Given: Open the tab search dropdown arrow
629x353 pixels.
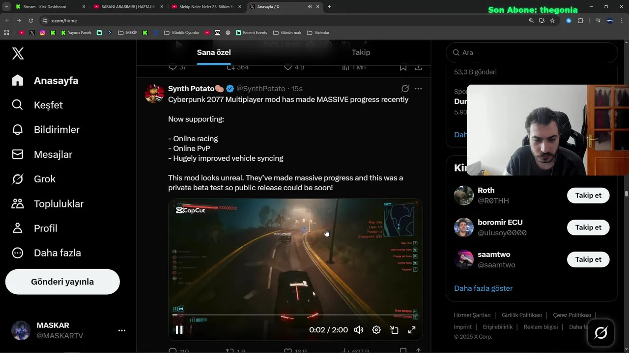Looking at the screenshot, I should point(6,7).
